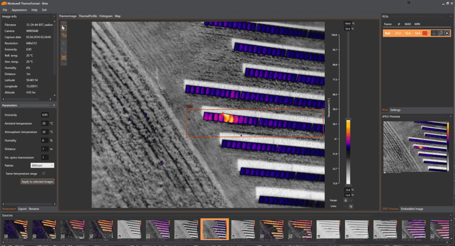Enable Same temperature range checkbox

44,173
